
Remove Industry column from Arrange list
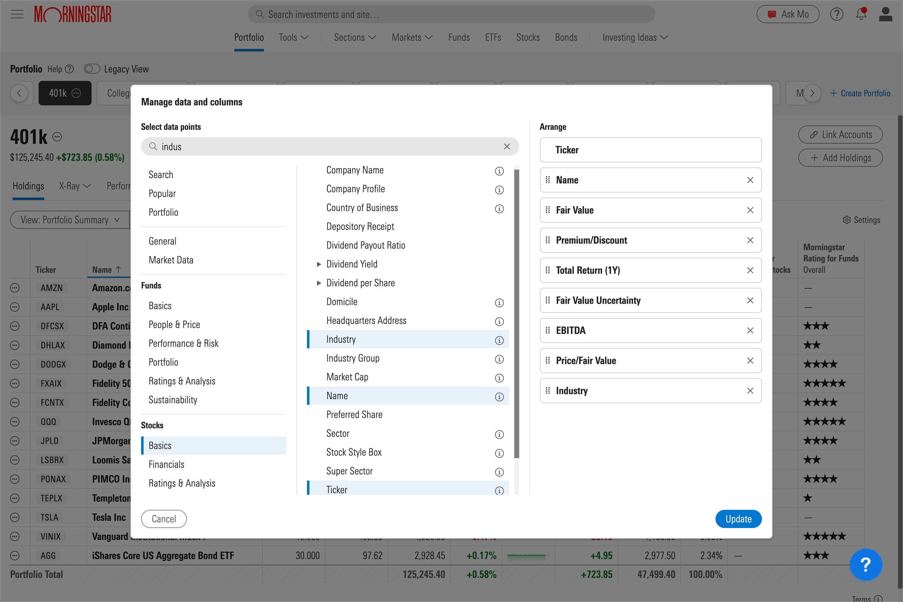tap(750, 391)
